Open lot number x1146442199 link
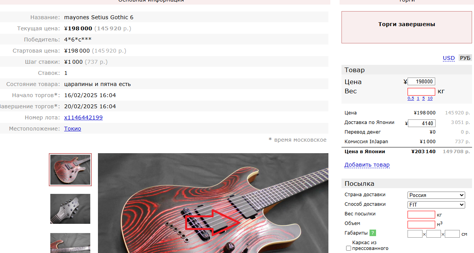Image resolution: width=474 pixels, height=253 pixels. point(83,117)
